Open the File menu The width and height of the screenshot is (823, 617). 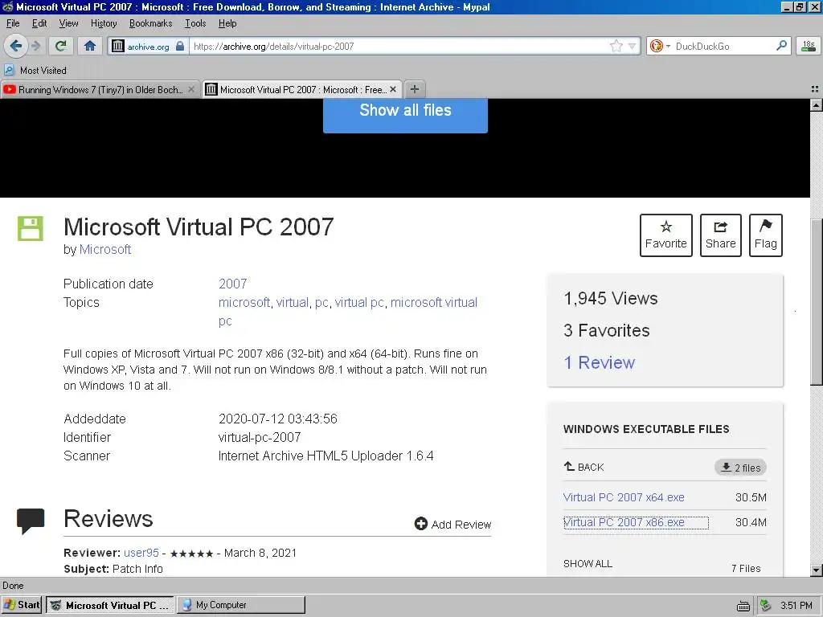click(13, 23)
